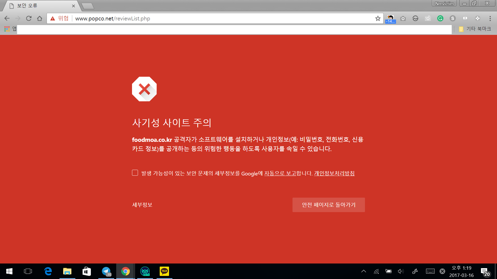Expand the 세부정보 details
The height and width of the screenshot is (279, 497).
coord(142,205)
